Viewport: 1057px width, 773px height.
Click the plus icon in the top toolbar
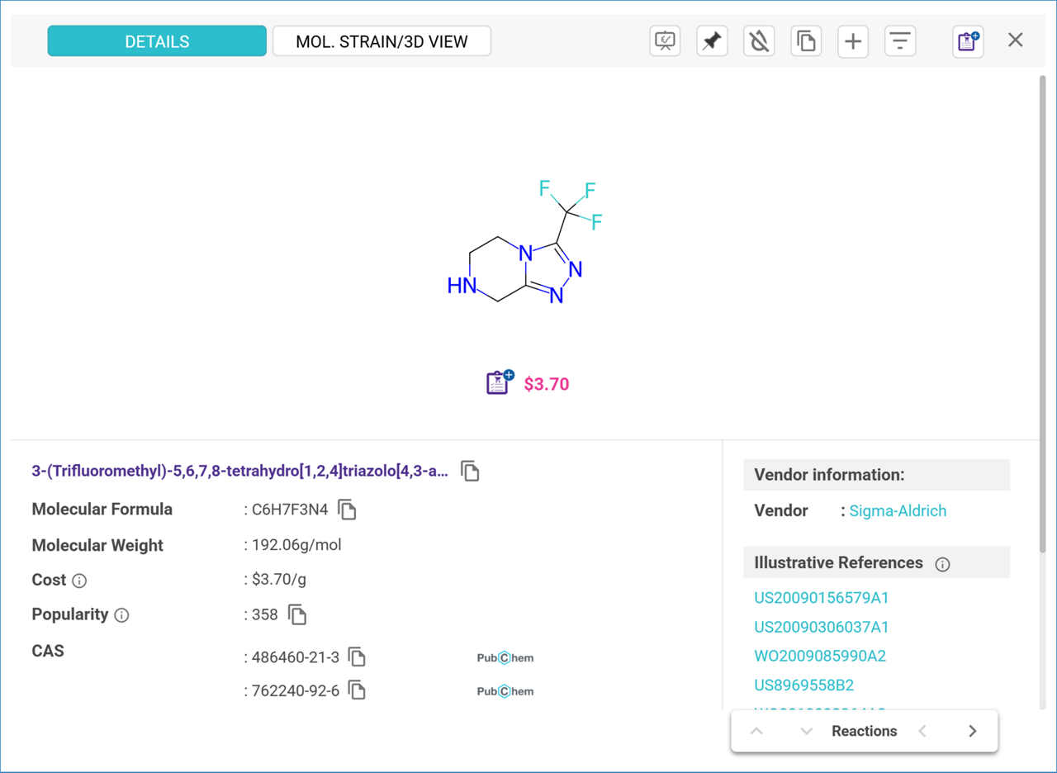coord(853,40)
